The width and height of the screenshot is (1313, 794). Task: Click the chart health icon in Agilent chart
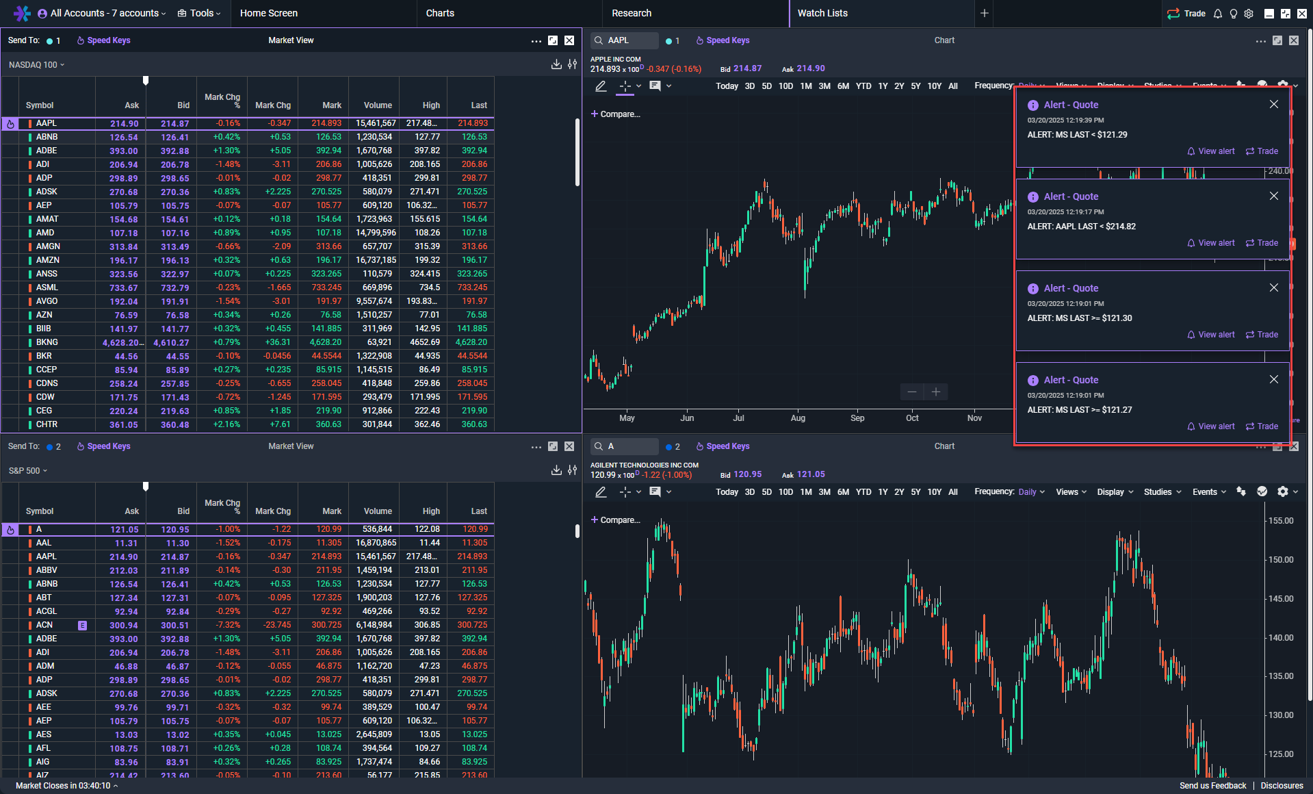pos(1262,491)
